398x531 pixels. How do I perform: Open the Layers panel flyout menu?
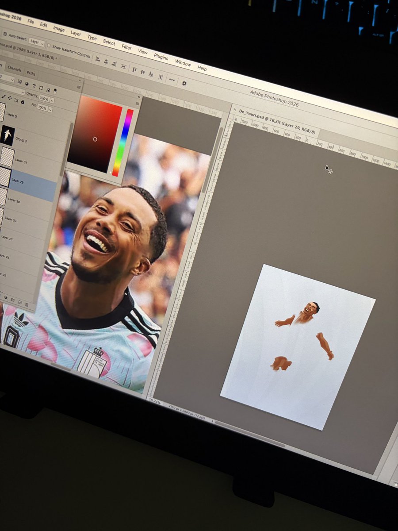point(79,87)
